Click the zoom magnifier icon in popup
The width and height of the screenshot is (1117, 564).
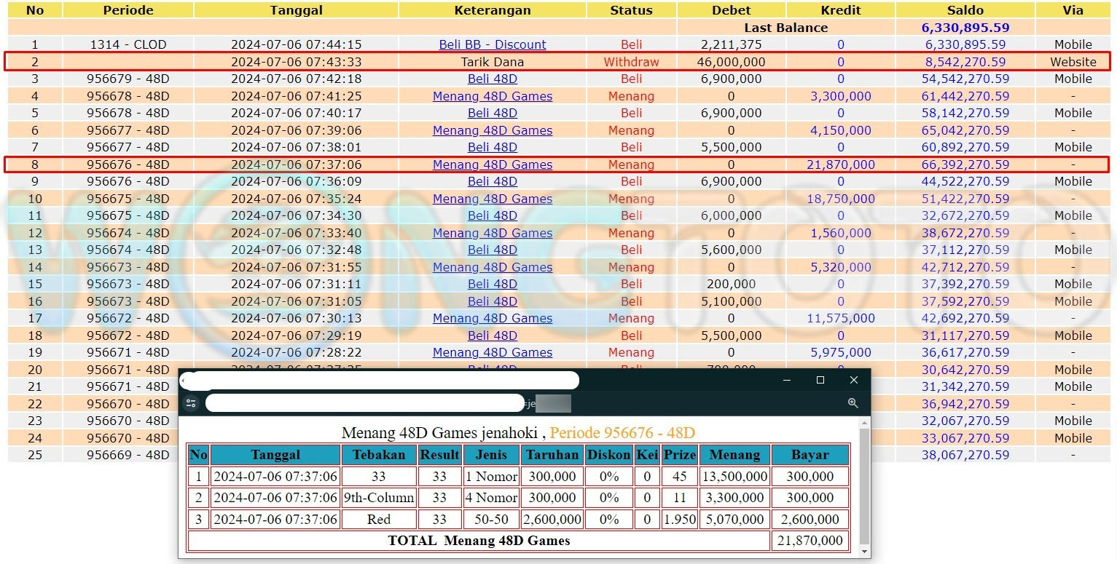853,403
